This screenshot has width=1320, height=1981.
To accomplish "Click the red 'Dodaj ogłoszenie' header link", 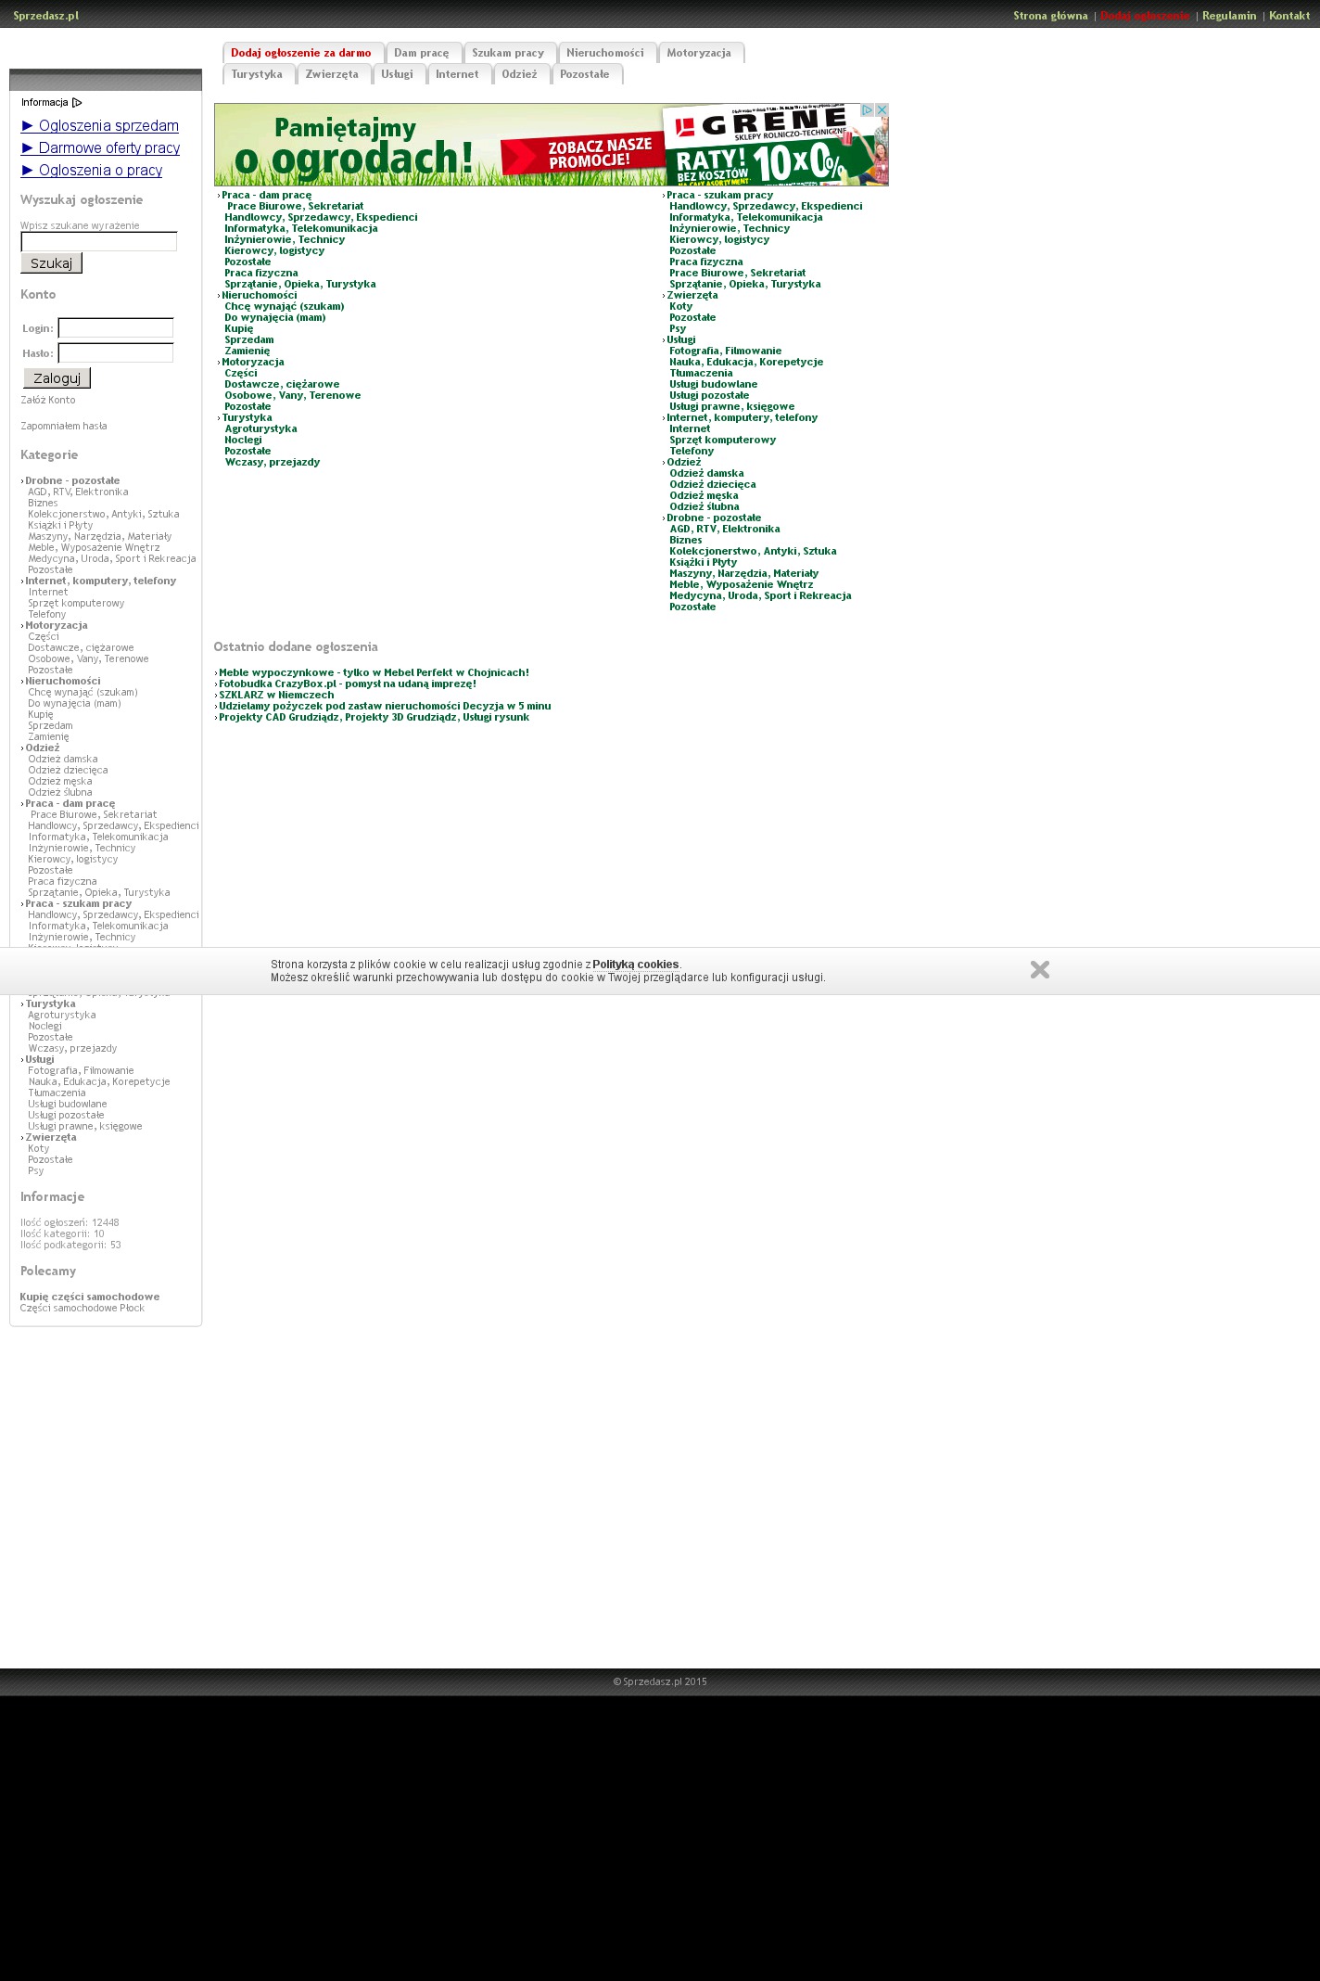I will [1145, 16].
